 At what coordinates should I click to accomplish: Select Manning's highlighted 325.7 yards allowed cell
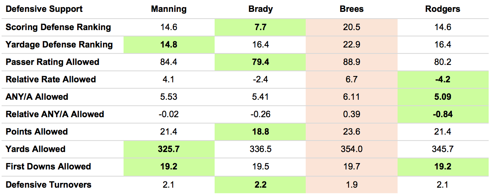[169, 149]
